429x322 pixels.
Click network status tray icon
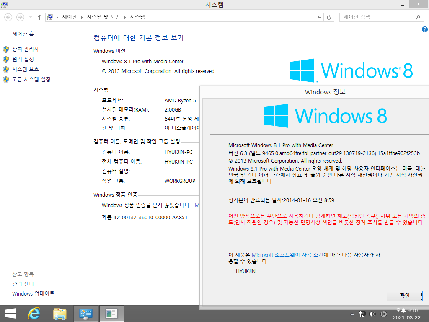click(x=362, y=314)
